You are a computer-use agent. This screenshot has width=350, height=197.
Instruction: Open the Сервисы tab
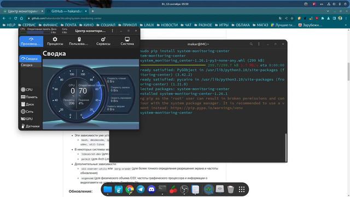pos(103,42)
